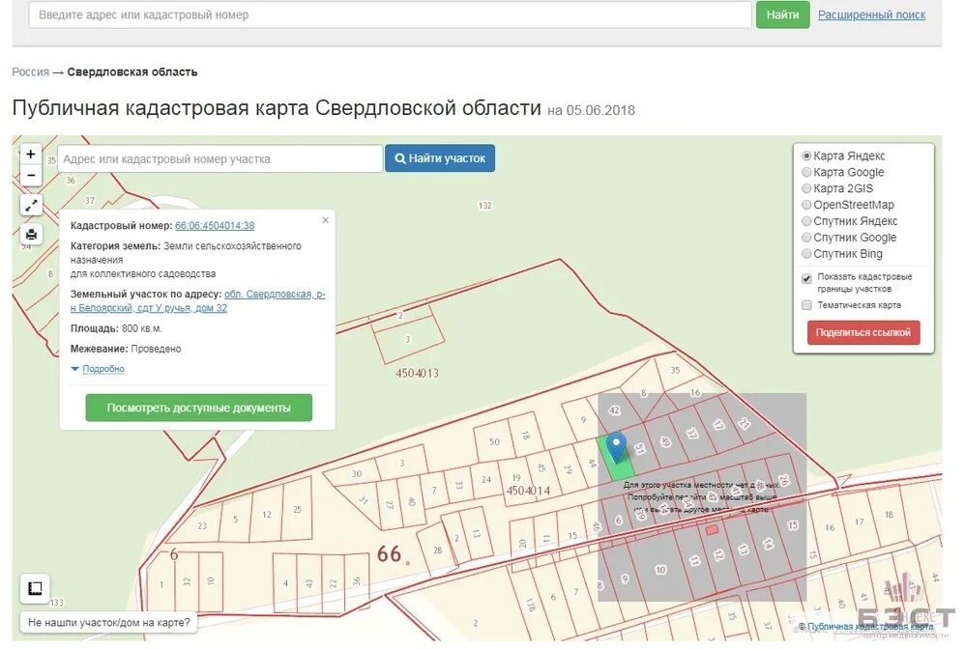Toggle fullscreen map view icon

(31, 205)
